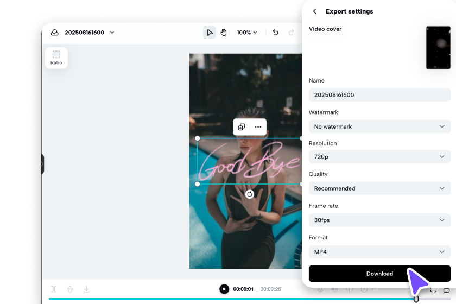Click the split clip icon
This screenshot has height=304, width=456.
coord(54,289)
